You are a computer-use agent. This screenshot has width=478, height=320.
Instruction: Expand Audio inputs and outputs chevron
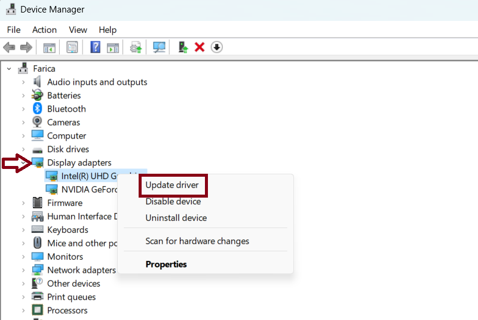click(23, 82)
